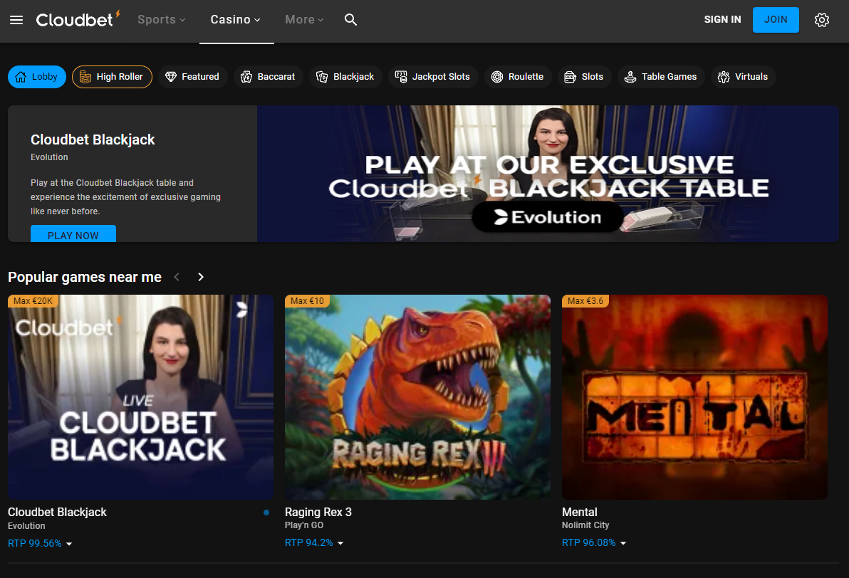This screenshot has width=849, height=578.
Task: Select the Baccarat category
Action: click(x=269, y=77)
